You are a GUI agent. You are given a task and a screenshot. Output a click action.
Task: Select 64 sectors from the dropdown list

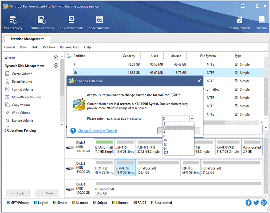point(178,148)
